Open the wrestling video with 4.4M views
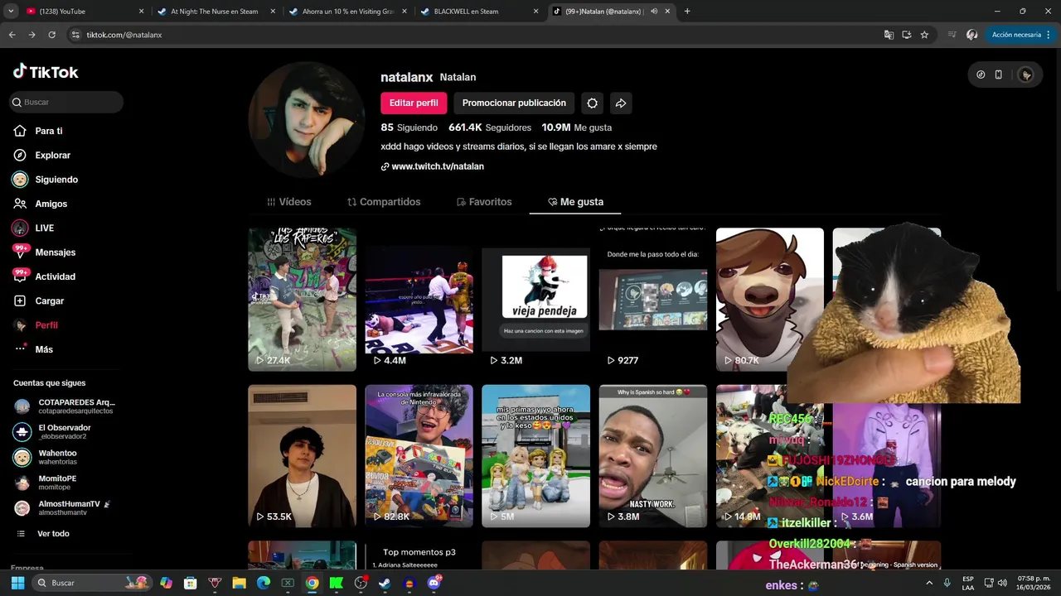This screenshot has height=596, width=1061. click(419, 300)
